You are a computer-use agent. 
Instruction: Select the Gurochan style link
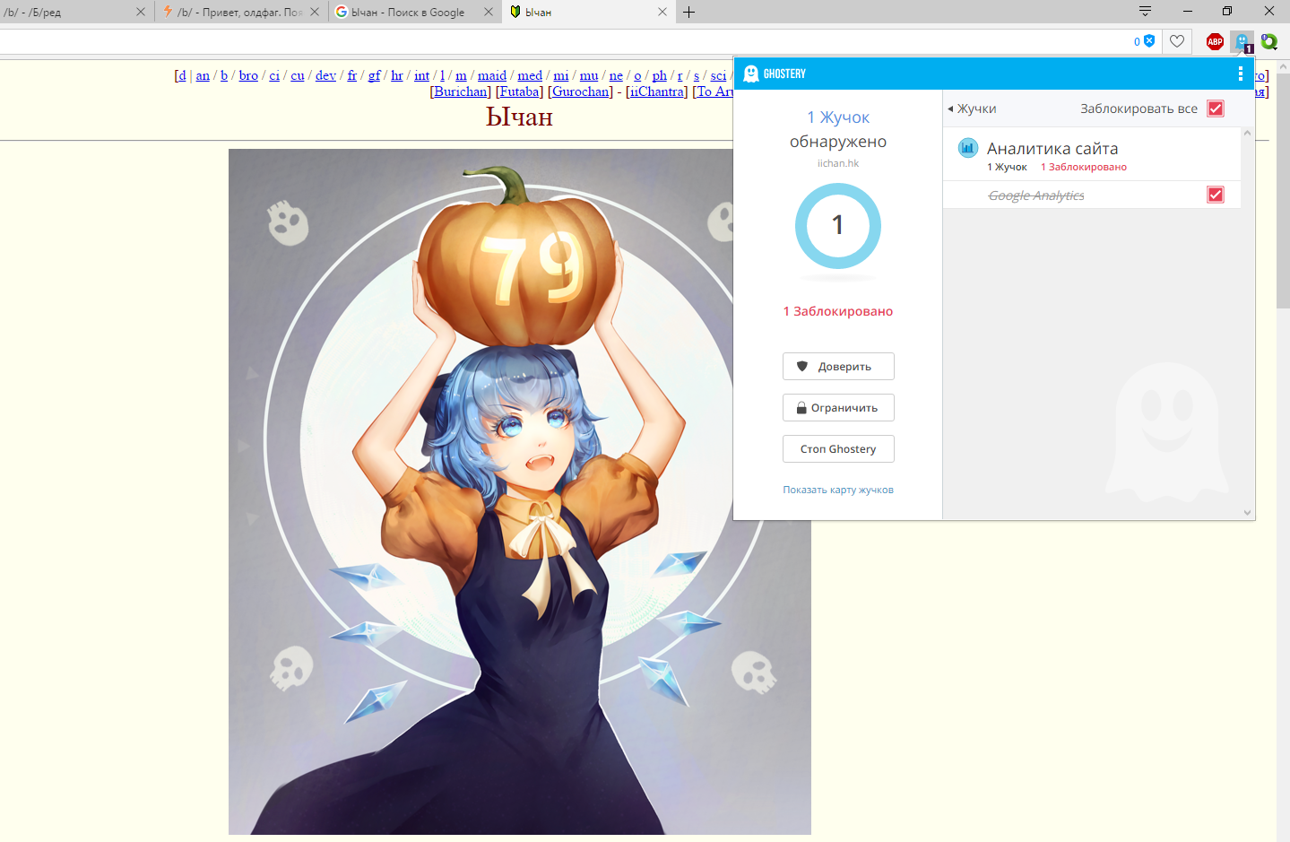pos(581,91)
